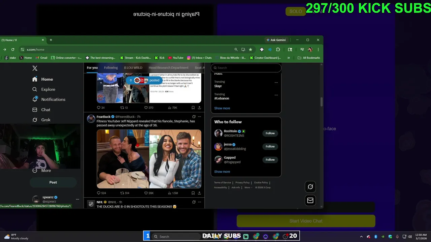Click the X Search input field
431x242 pixels.
coord(246,68)
